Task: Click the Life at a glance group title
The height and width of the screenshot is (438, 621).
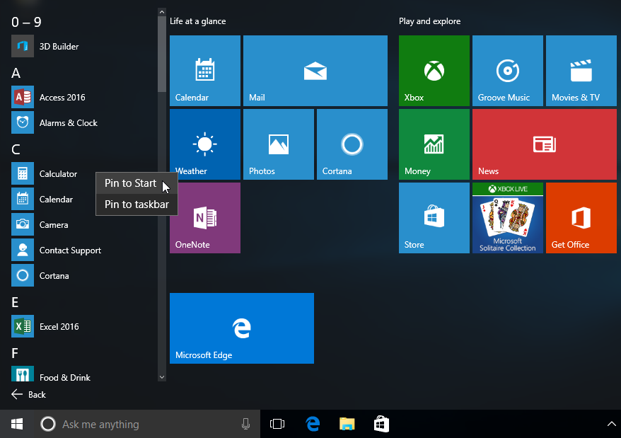Action: click(x=197, y=21)
